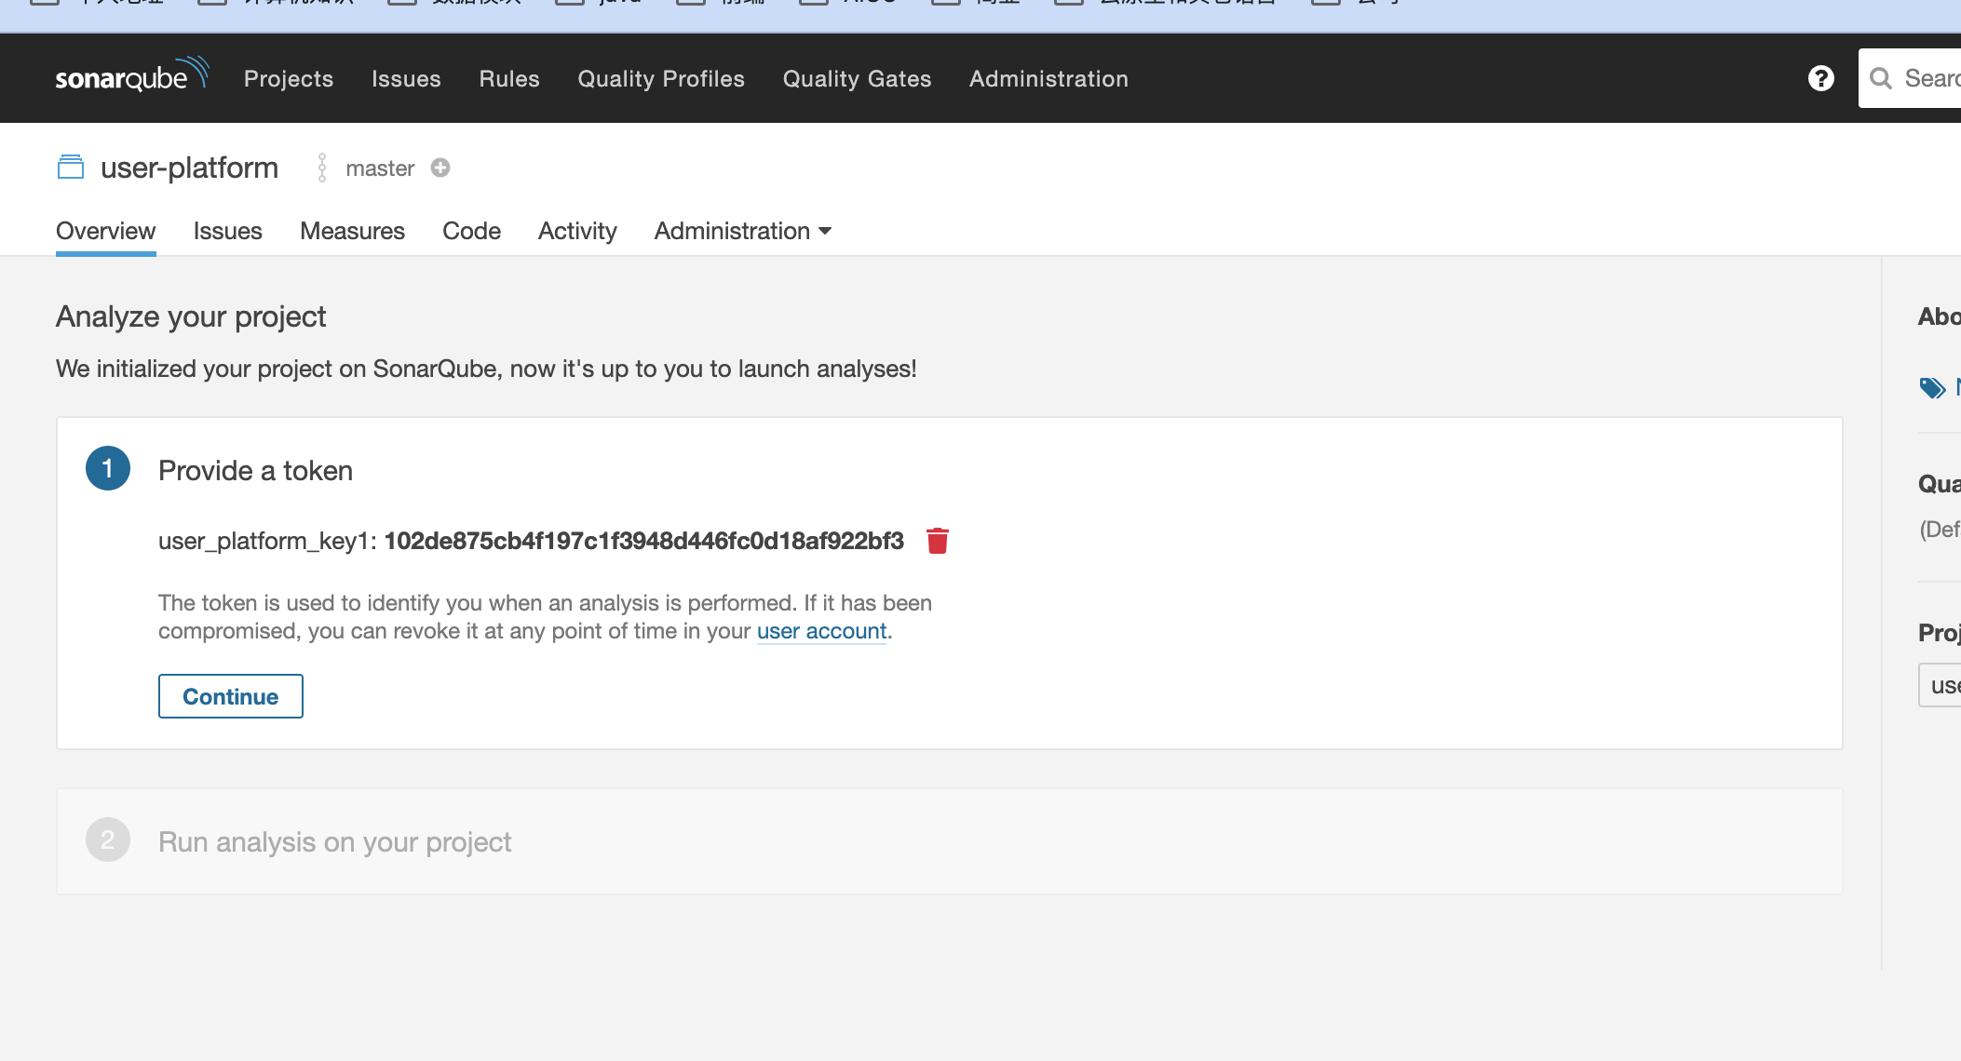Switch to the Activity tab

pos(577,231)
